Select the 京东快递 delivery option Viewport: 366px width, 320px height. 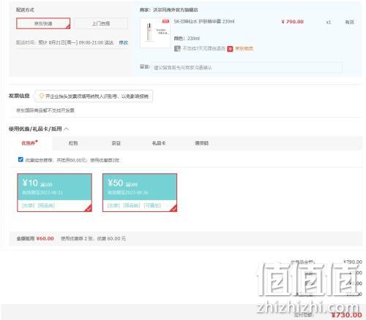point(43,23)
